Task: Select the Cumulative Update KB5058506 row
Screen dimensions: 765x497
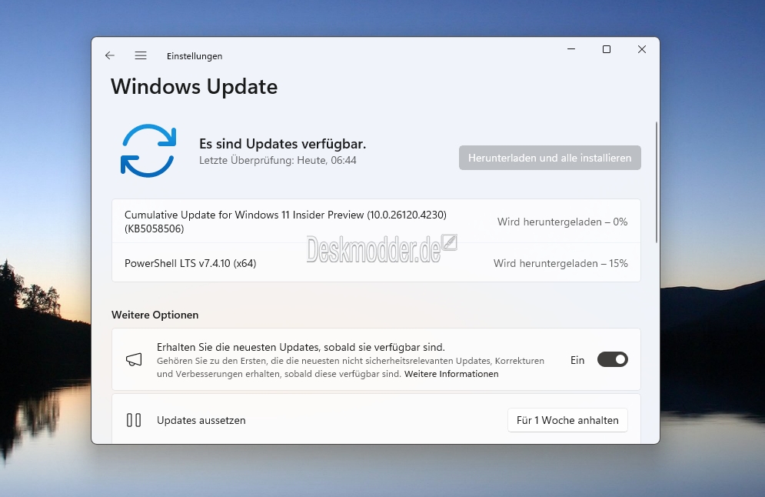Action: [376, 221]
